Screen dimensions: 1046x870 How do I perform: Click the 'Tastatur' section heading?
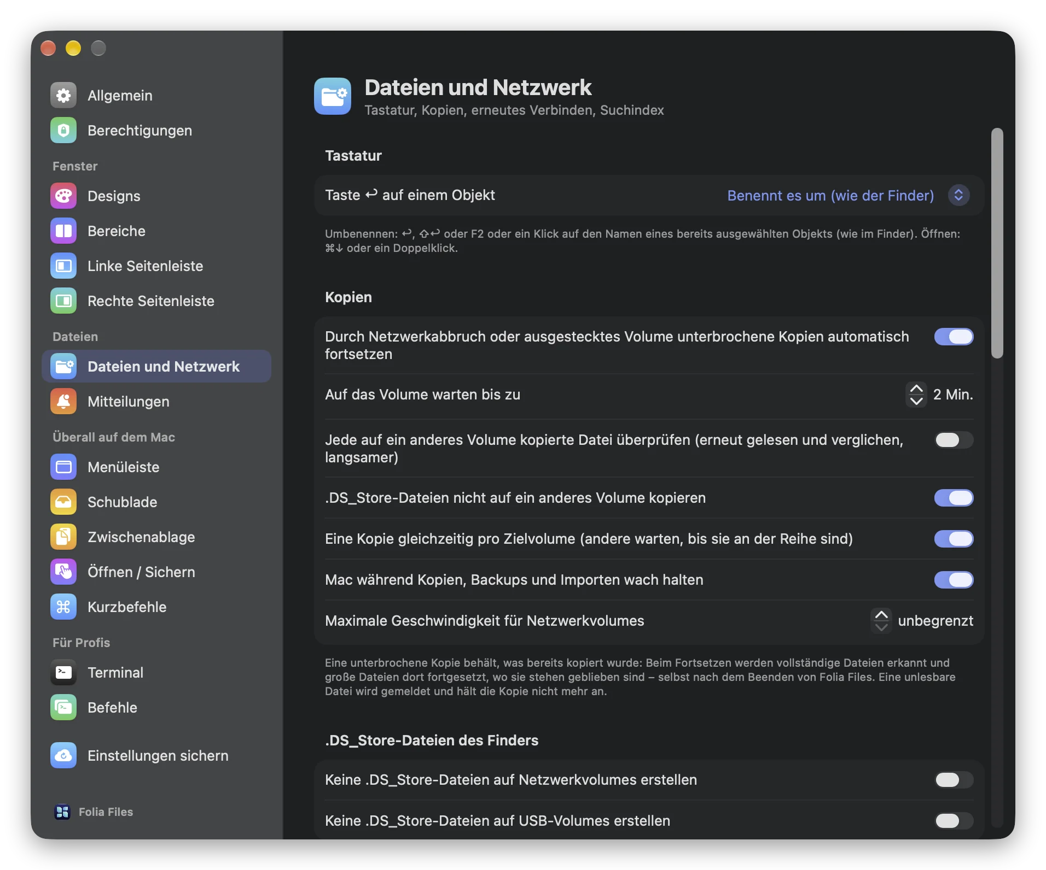(353, 156)
